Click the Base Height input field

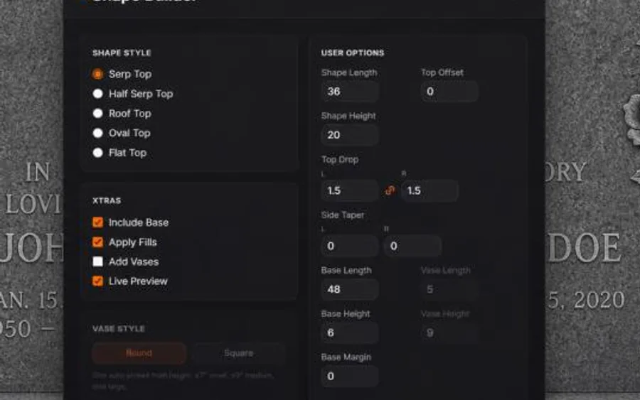click(x=350, y=333)
